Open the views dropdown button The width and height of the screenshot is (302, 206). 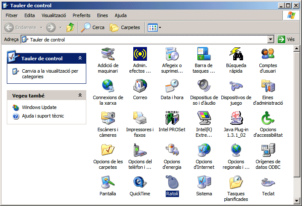(x=154, y=27)
